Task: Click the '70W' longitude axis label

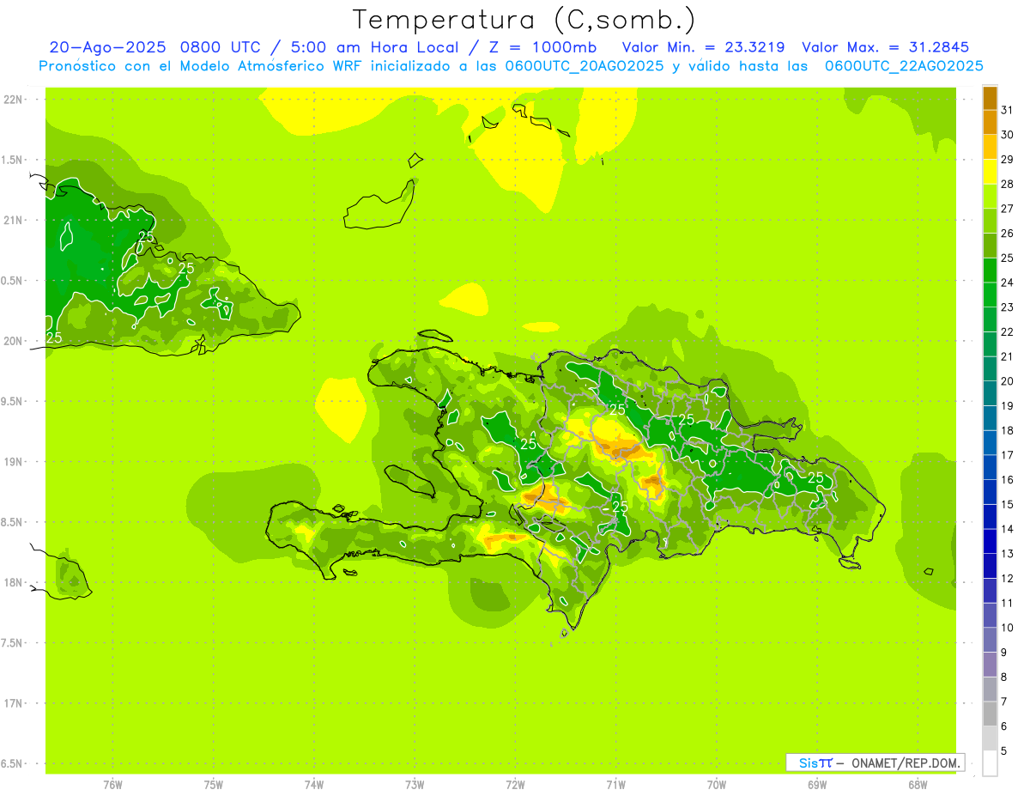Action: point(717,785)
